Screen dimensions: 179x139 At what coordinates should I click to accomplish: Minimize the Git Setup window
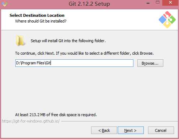pyautogui.click(x=148, y=3)
